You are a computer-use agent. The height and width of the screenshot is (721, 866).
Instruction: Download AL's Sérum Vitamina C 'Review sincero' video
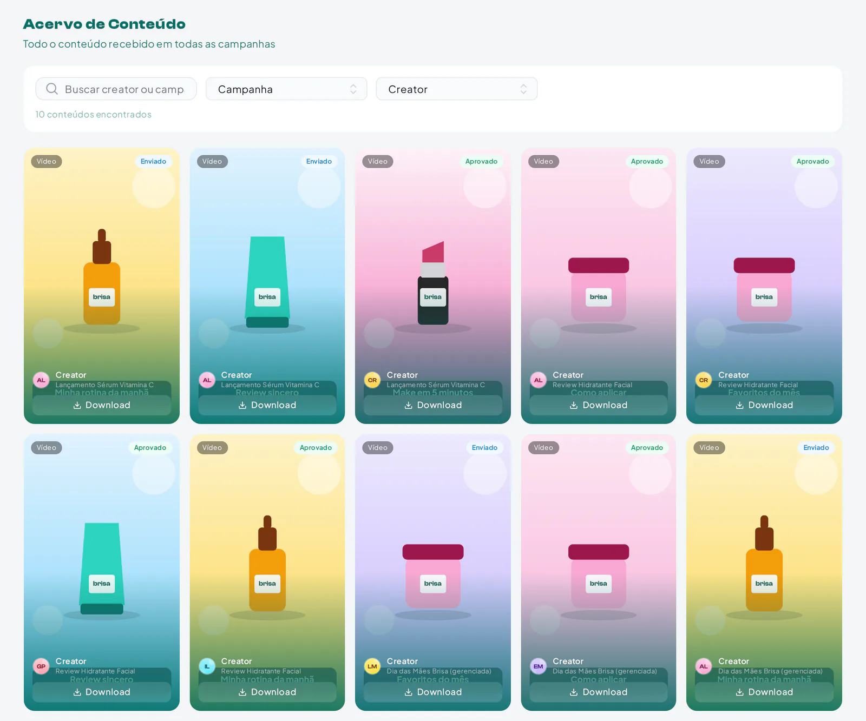(267, 405)
